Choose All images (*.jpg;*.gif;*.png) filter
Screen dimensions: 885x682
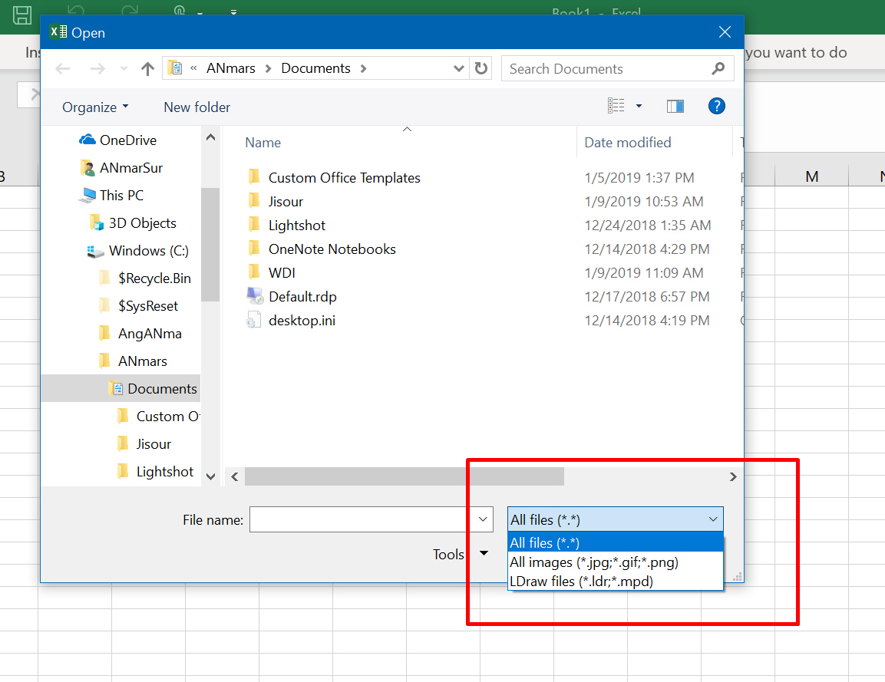(x=594, y=562)
